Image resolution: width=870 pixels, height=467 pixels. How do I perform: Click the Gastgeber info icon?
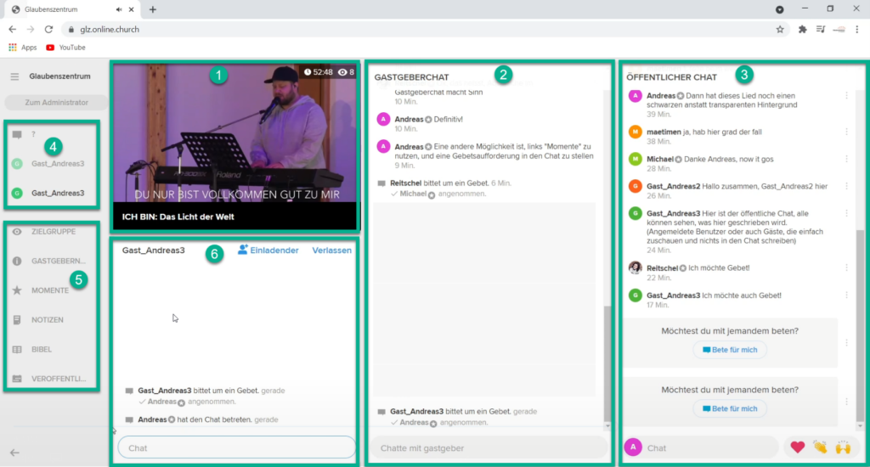click(17, 261)
